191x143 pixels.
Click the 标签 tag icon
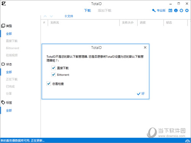point(3,103)
